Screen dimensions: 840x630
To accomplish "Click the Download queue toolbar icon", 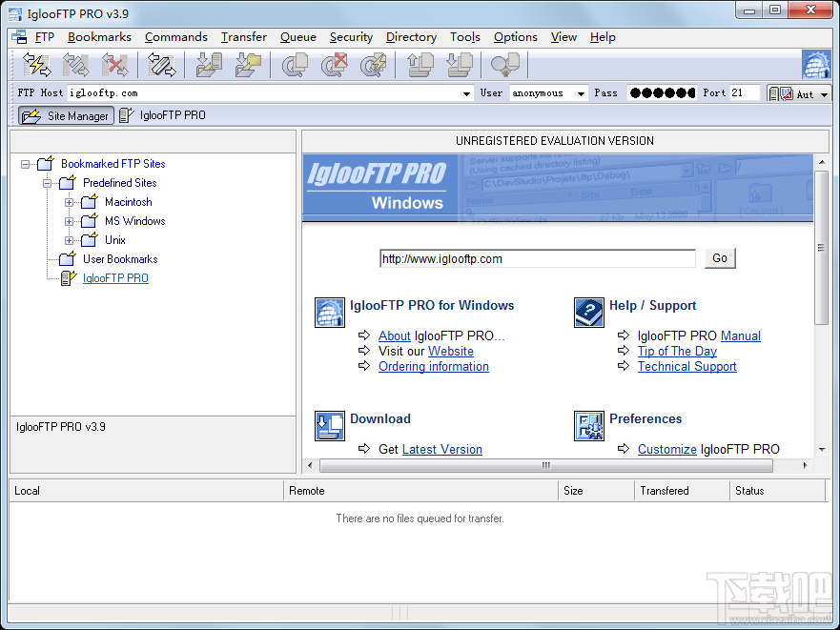I will click(x=459, y=64).
